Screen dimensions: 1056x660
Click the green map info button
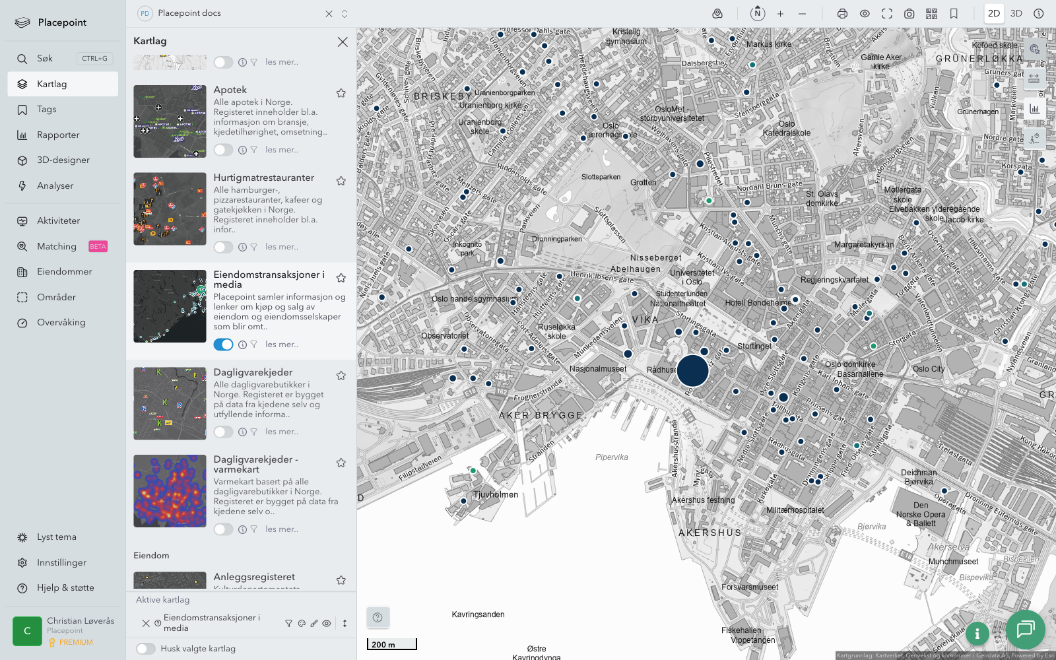click(x=977, y=634)
